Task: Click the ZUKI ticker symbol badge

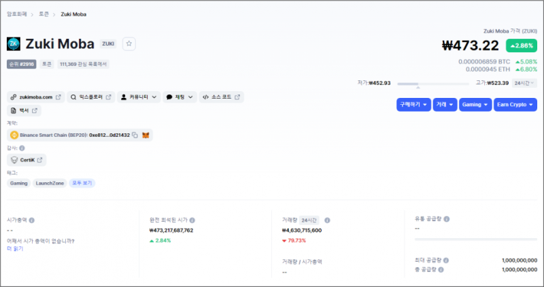Action: [108, 44]
